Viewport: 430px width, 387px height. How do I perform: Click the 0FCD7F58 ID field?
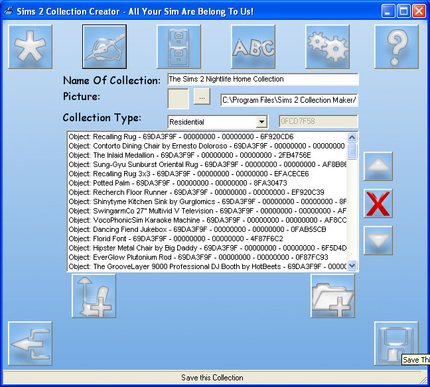[318, 121]
